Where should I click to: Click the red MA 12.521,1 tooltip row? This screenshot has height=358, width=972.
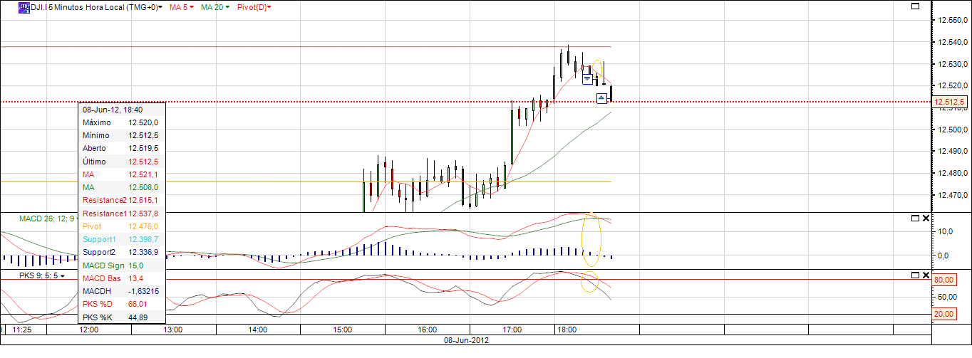click(x=122, y=174)
